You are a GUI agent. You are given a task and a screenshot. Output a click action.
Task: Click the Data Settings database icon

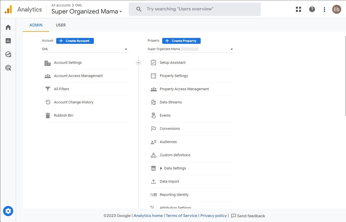[153, 168]
